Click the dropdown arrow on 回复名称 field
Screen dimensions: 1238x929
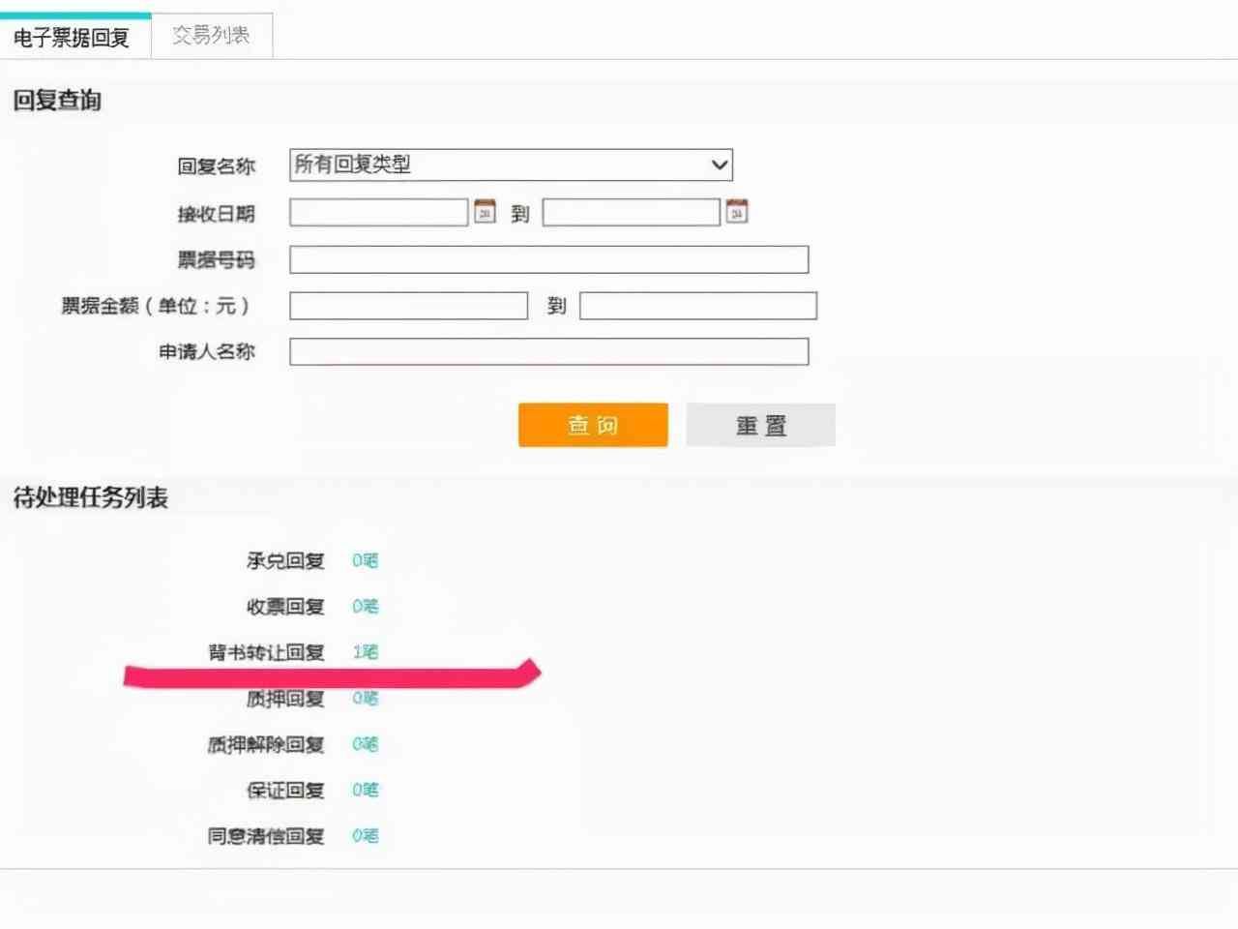pos(718,165)
